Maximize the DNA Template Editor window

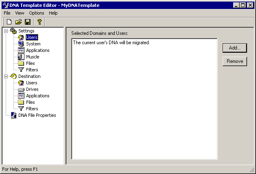click(x=243, y=5)
